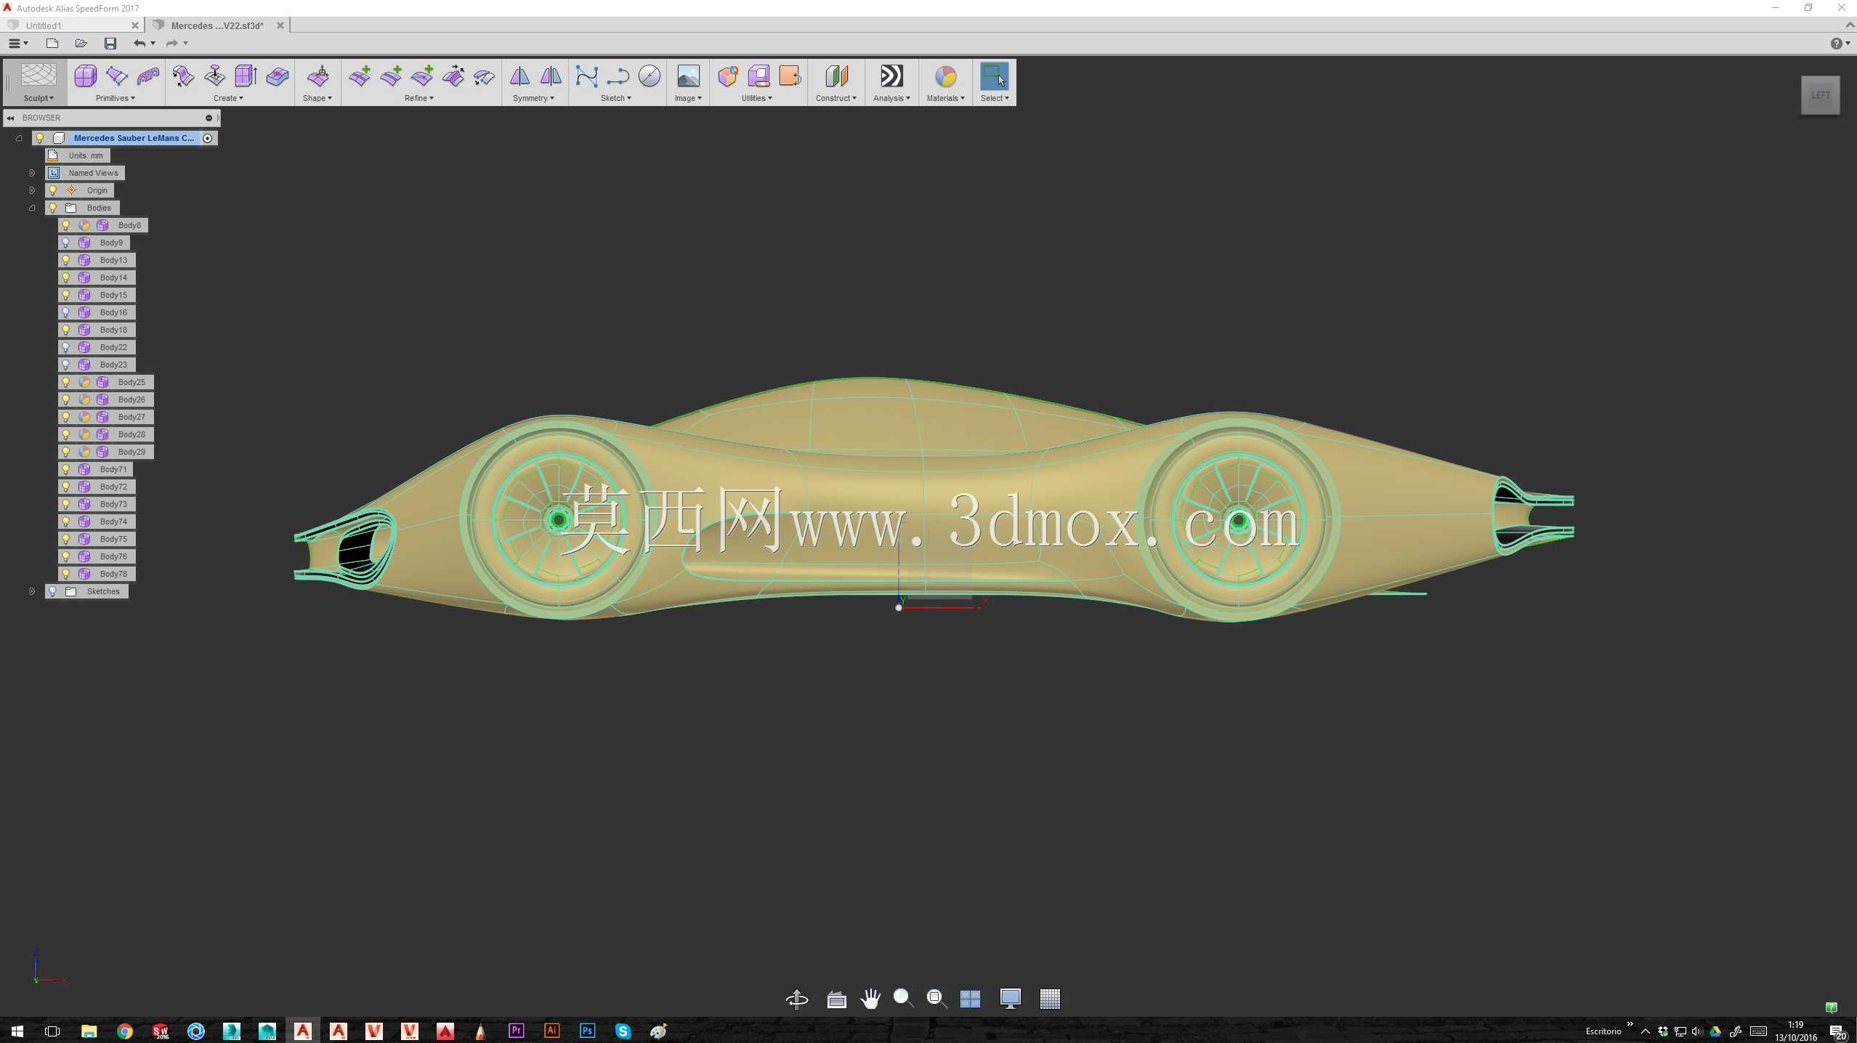The image size is (1857, 1043).
Task: Open the Sculpt workspace dropdown
Action: pos(39,98)
